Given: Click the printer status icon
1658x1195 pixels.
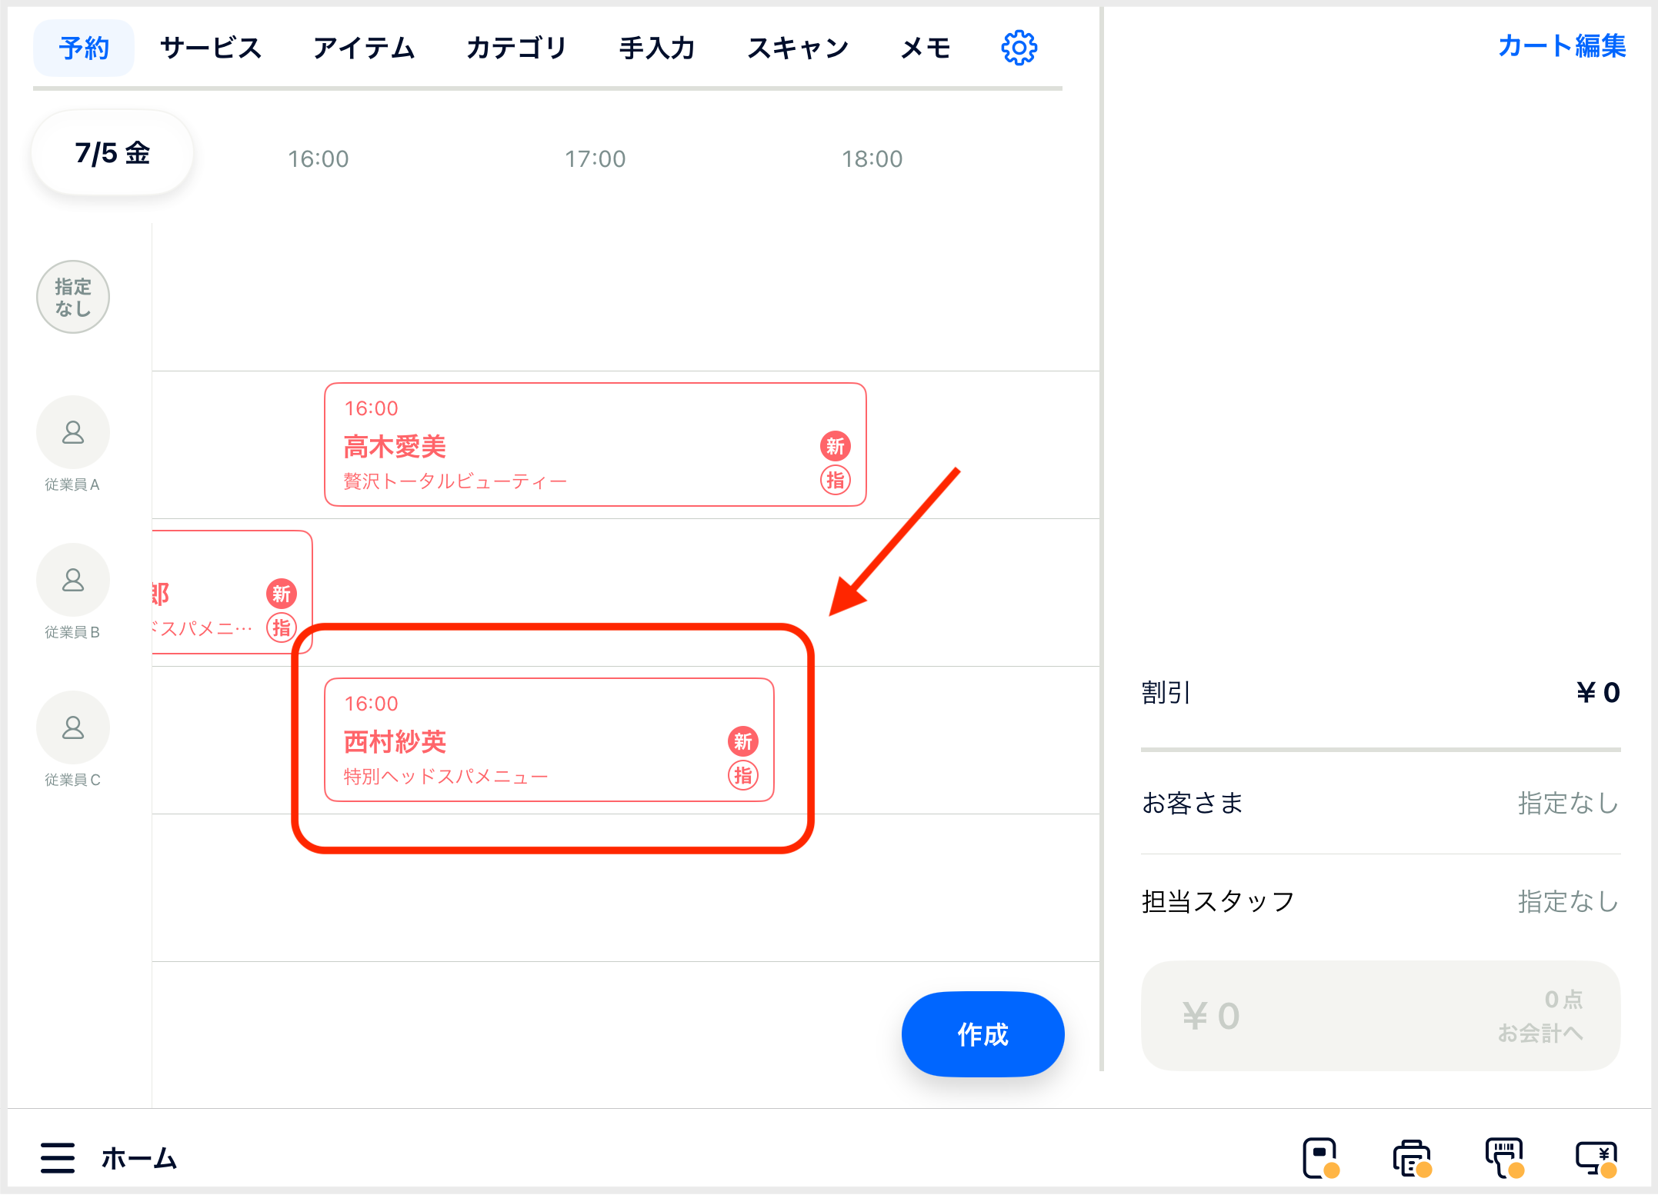Looking at the screenshot, I should pos(1412,1158).
